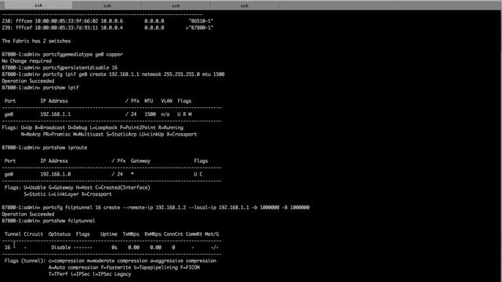Click the Circuit column header
This screenshot has height=282, width=502.
point(33,234)
